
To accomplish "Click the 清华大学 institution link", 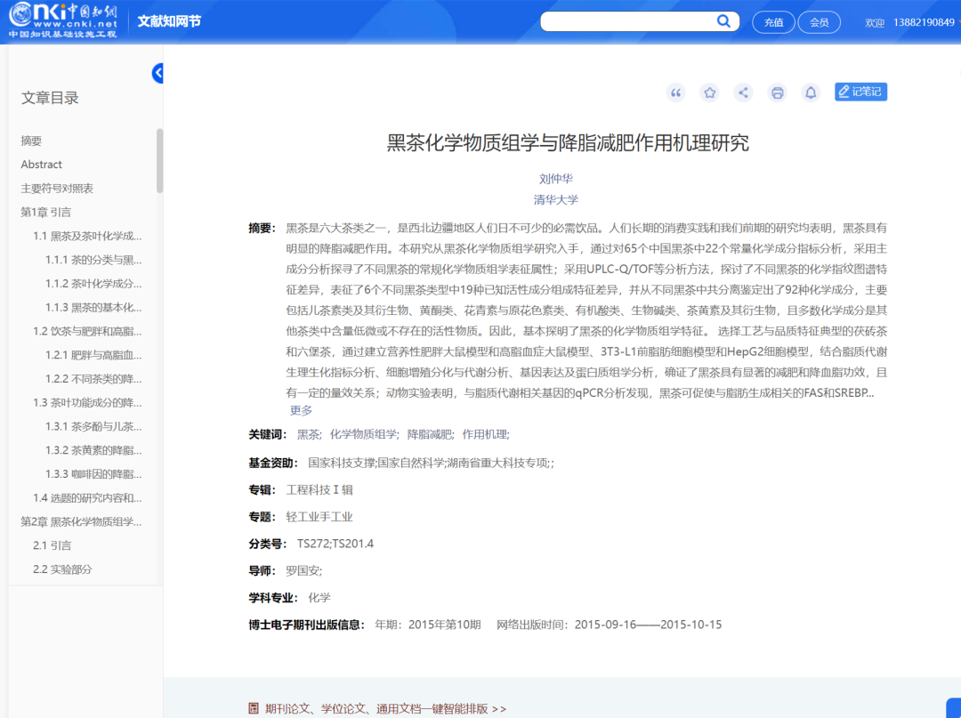I will tap(555, 199).
